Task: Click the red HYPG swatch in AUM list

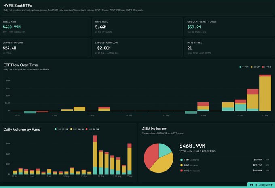Action: [x=182, y=171]
